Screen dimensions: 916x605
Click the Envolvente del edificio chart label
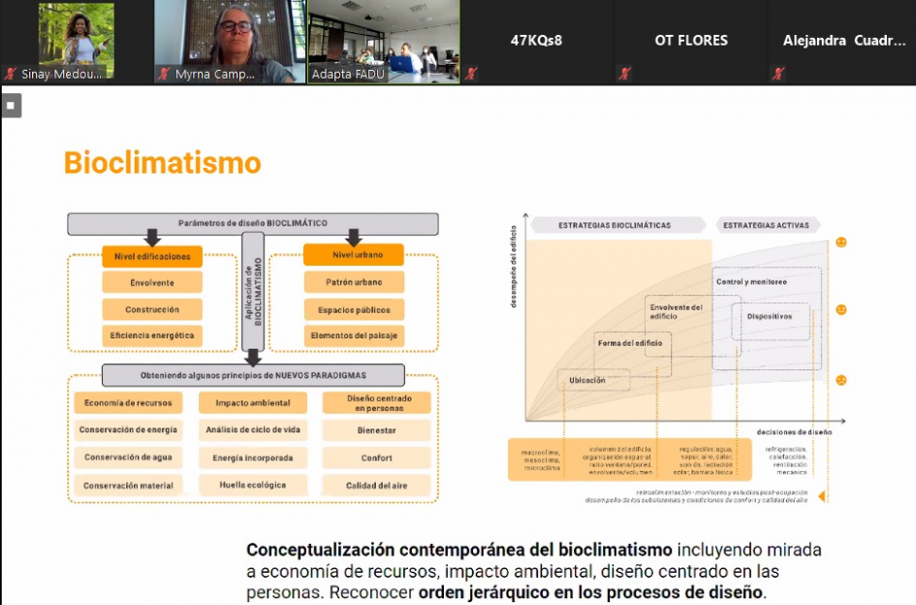(x=676, y=311)
